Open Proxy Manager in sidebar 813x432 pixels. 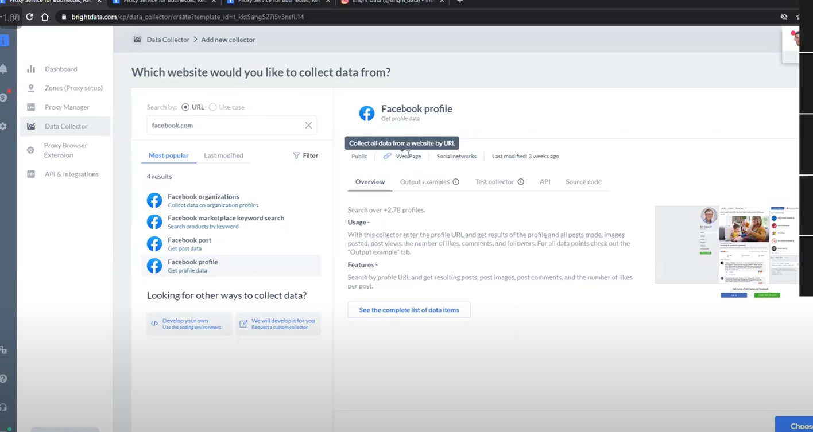coord(67,107)
